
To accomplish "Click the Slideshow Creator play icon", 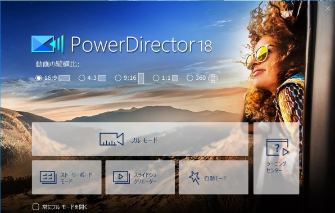I will (x=121, y=177).
